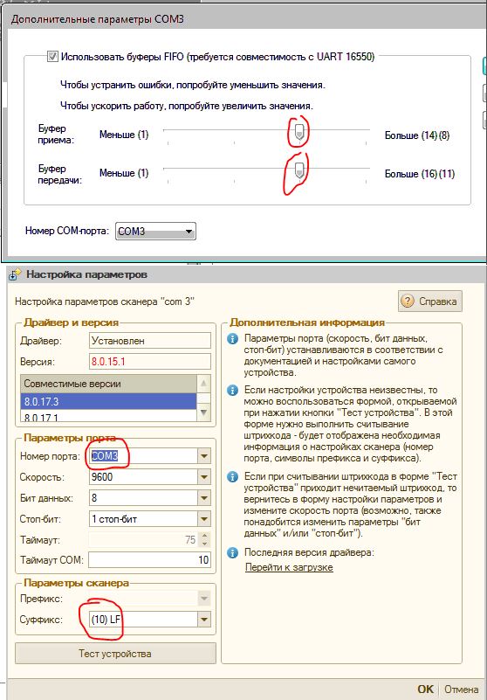Viewport: 487px width, 700px height.
Task: Open the COM port number dropdown
Action: coord(155,232)
